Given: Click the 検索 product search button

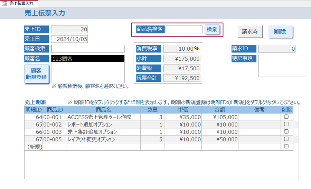Looking at the screenshot, I should (212, 29).
